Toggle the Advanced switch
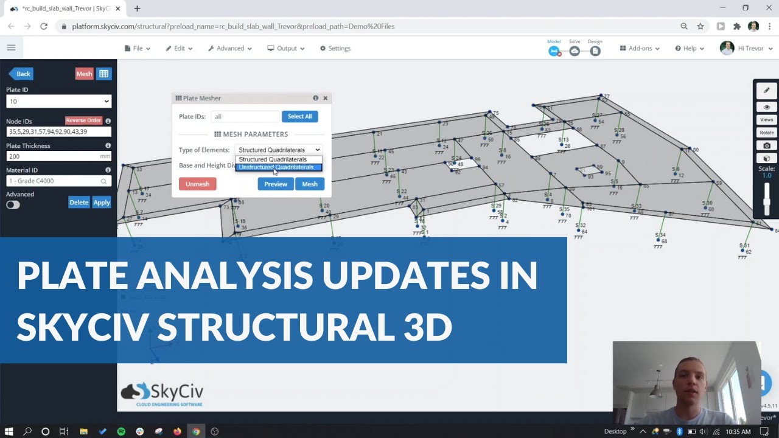Viewport: 779px width, 438px height. point(13,204)
